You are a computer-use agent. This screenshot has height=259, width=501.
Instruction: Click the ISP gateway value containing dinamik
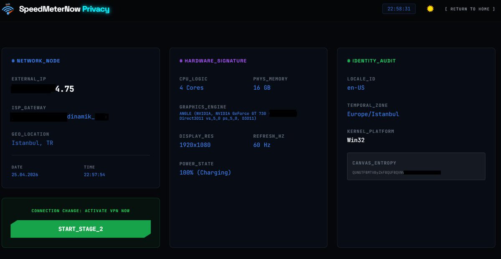[60, 117]
